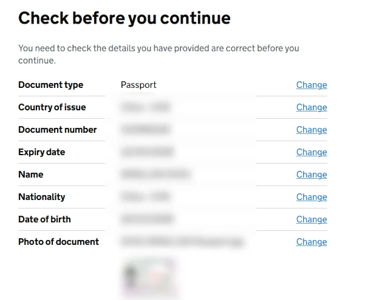This screenshot has height=300, width=368.
Task: Select Change link for Nationality
Action: [x=312, y=197]
